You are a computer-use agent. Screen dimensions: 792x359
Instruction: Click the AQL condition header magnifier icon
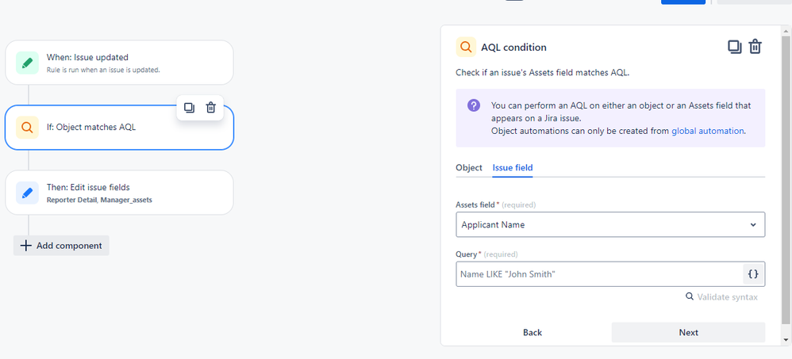tap(466, 47)
